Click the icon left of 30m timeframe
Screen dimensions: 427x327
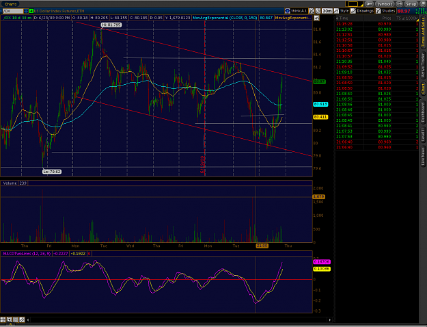coord(318,11)
